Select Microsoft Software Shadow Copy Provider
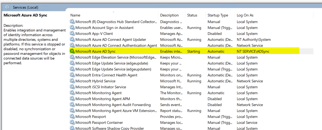The image size is (322, 130). coord(110,128)
